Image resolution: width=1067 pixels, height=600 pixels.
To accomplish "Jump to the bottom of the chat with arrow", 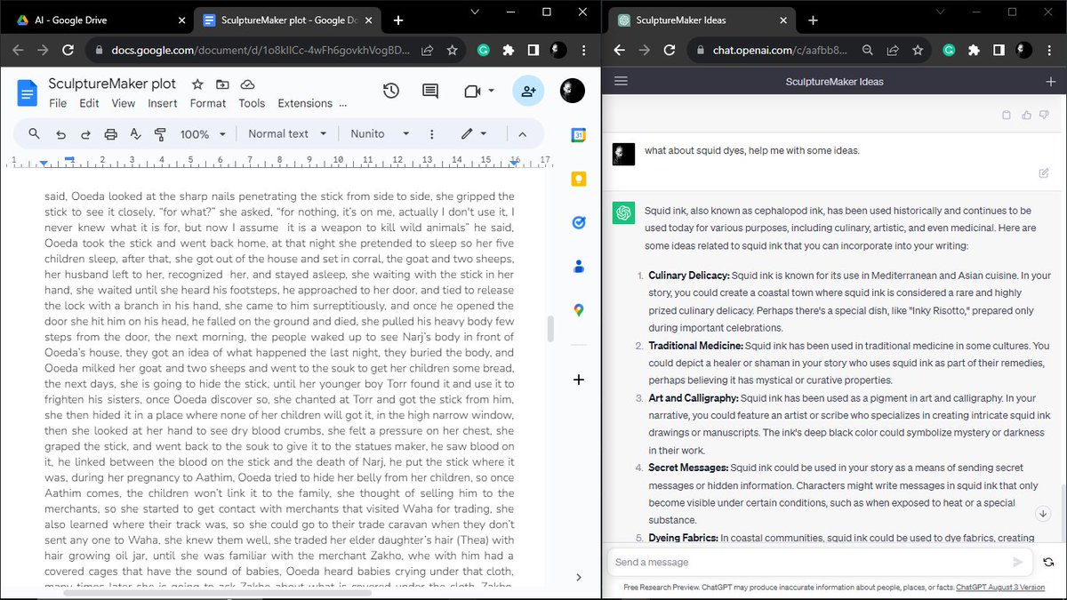I will 1044,514.
